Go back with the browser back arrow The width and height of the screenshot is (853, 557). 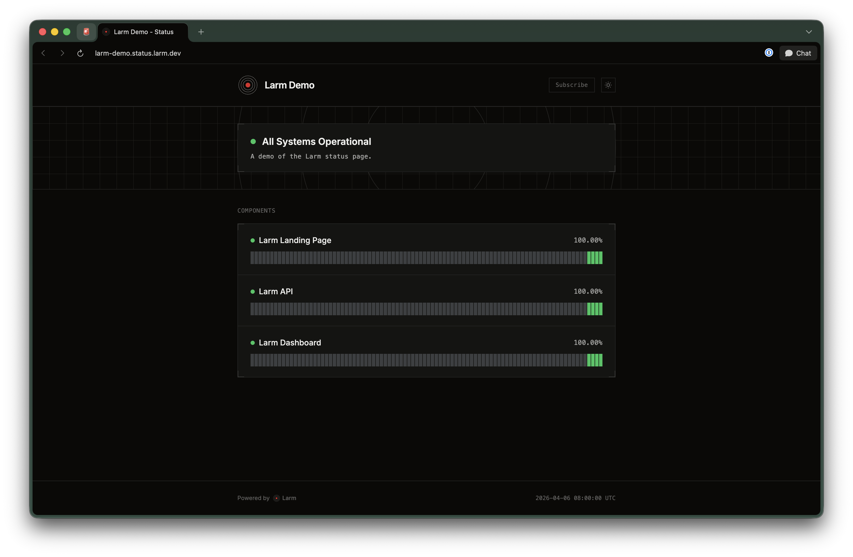(x=43, y=53)
